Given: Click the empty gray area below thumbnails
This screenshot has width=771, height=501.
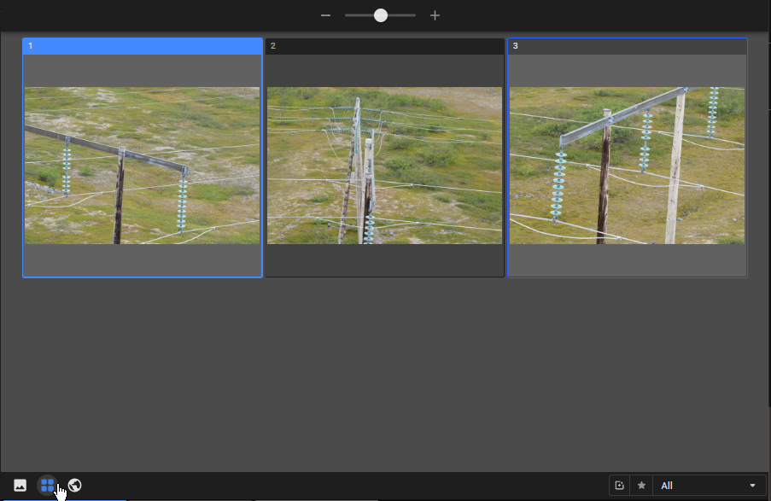Looking at the screenshot, I should pos(384,376).
